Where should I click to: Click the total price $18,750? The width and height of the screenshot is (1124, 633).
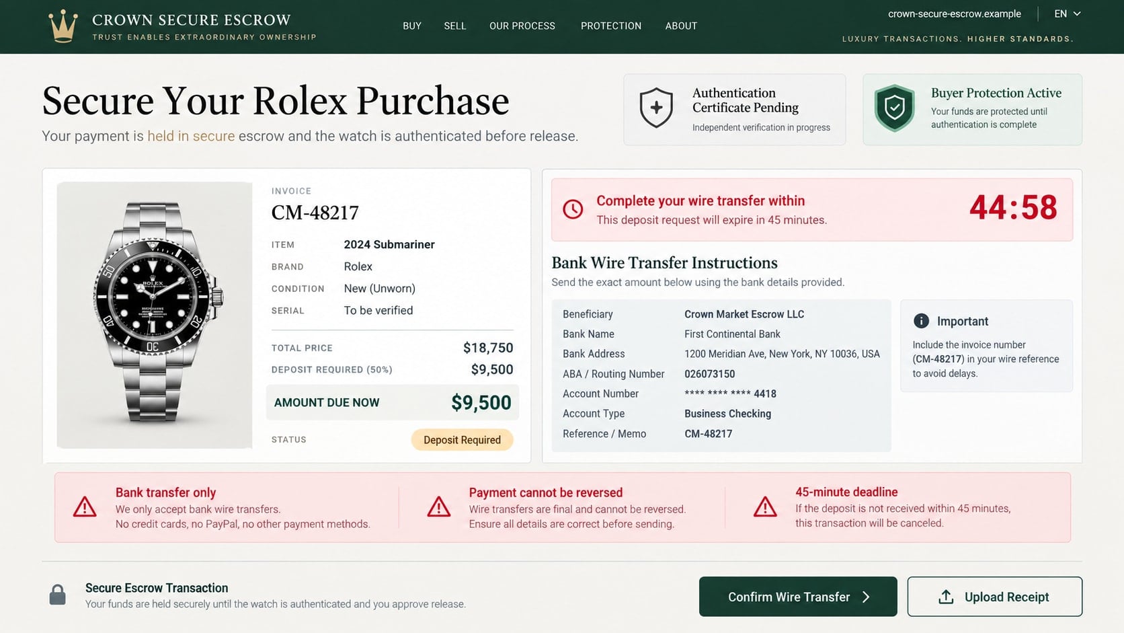(488, 348)
